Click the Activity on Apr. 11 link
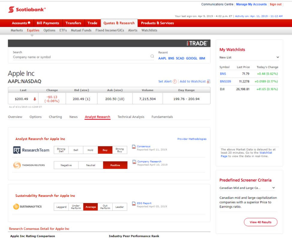 pyautogui.click(x=259, y=16)
